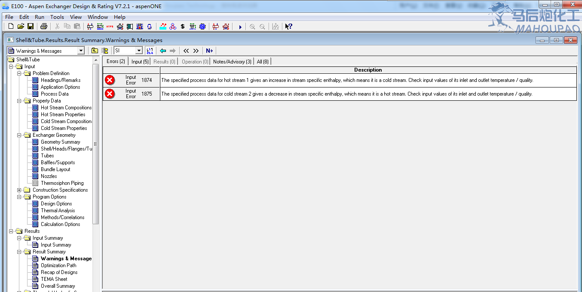Screen dimensions: 582x292
Task: Click the dollar sign cost icon
Action: tap(183, 26)
